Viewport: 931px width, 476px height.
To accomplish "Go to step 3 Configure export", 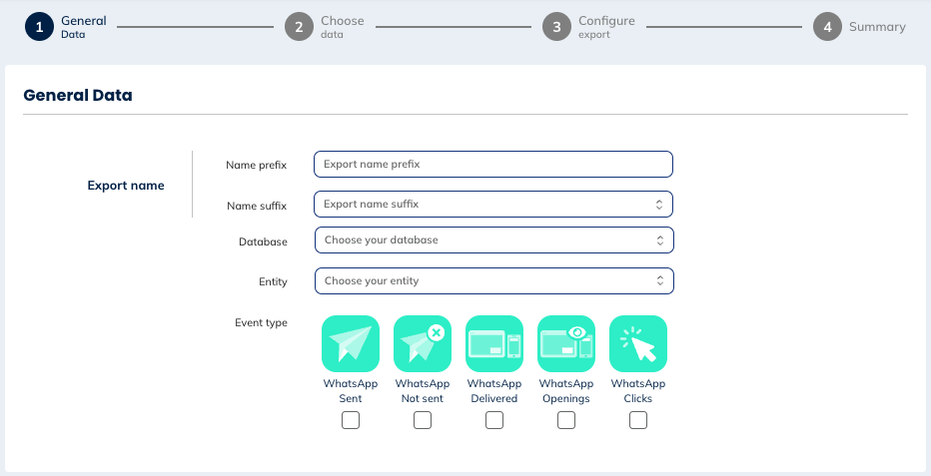I will [588, 27].
